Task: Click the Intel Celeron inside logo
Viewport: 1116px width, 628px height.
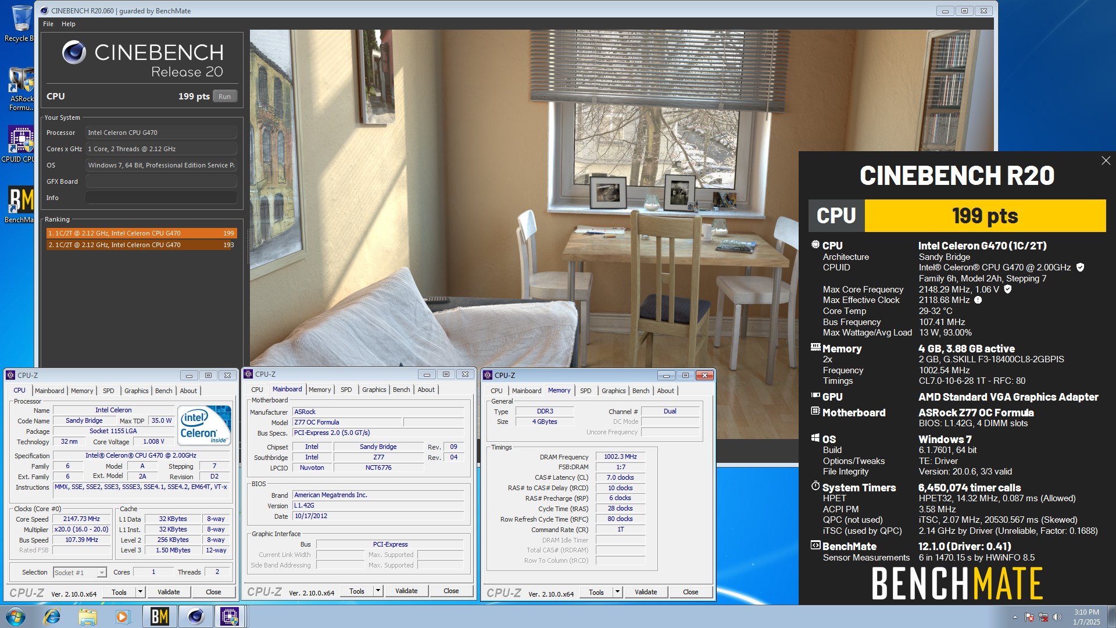Action: pyautogui.click(x=204, y=426)
